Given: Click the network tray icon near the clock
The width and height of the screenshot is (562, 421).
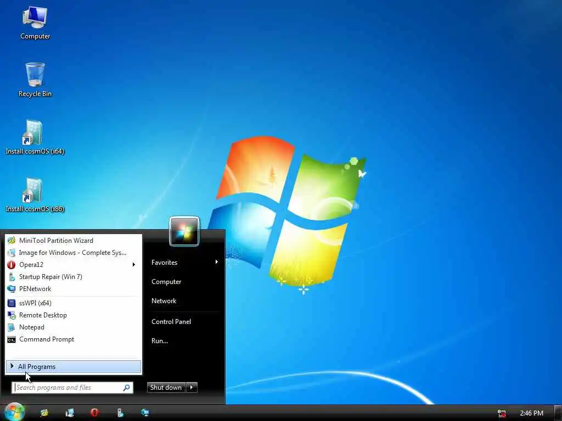Looking at the screenshot, I should [x=502, y=413].
